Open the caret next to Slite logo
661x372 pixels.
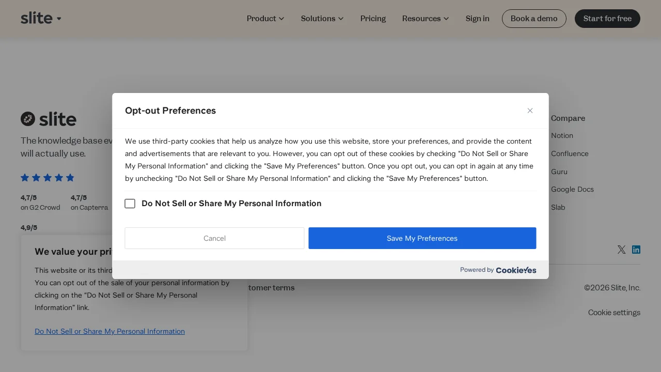tap(59, 19)
